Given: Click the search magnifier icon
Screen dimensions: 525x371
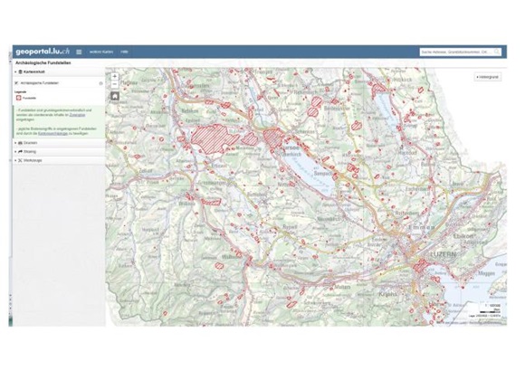Looking at the screenshot, I should tap(497, 52).
